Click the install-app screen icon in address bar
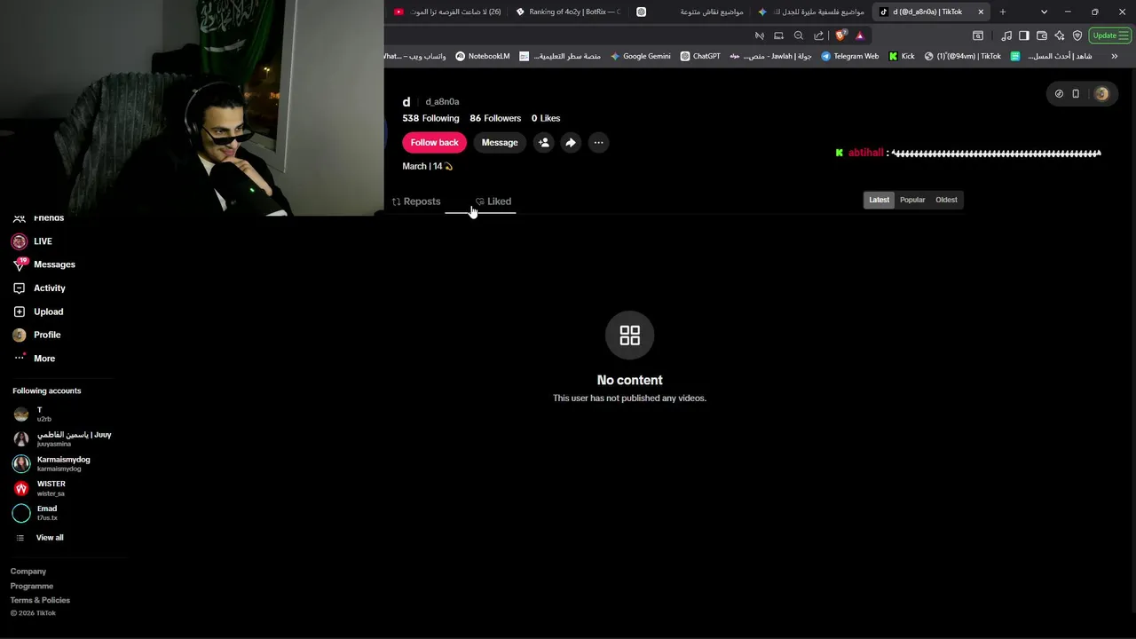The width and height of the screenshot is (1136, 639). [x=778, y=35]
